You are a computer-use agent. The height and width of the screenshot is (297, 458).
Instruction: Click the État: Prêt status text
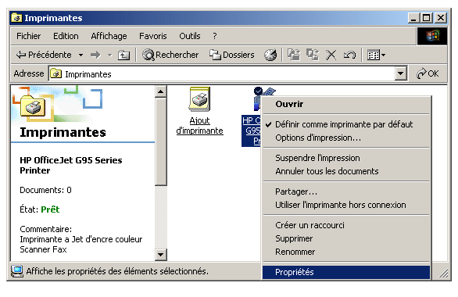(40, 209)
